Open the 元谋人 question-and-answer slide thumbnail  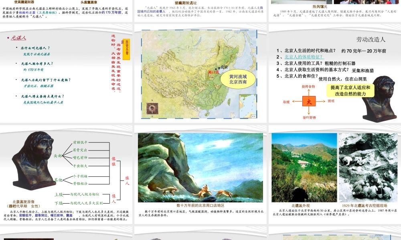[x=66, y=74]
